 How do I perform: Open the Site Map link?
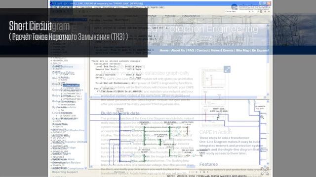coord(242,50)
